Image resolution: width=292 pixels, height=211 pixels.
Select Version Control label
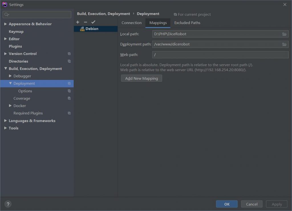pos(23,54)
